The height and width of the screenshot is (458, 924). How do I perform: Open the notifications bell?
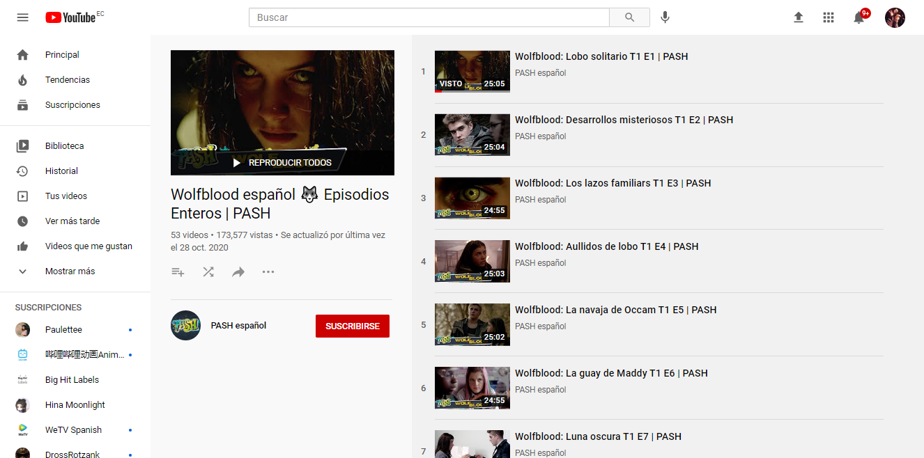click(x=859, y=17)
